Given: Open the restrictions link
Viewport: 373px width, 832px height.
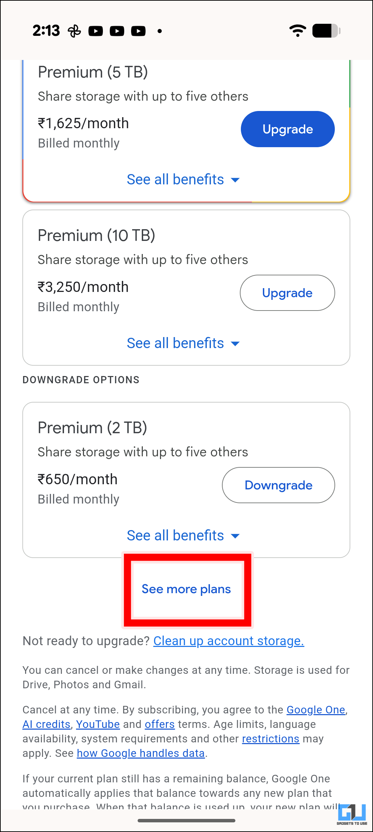Looking at the screenshot, I should coord(270,739).
